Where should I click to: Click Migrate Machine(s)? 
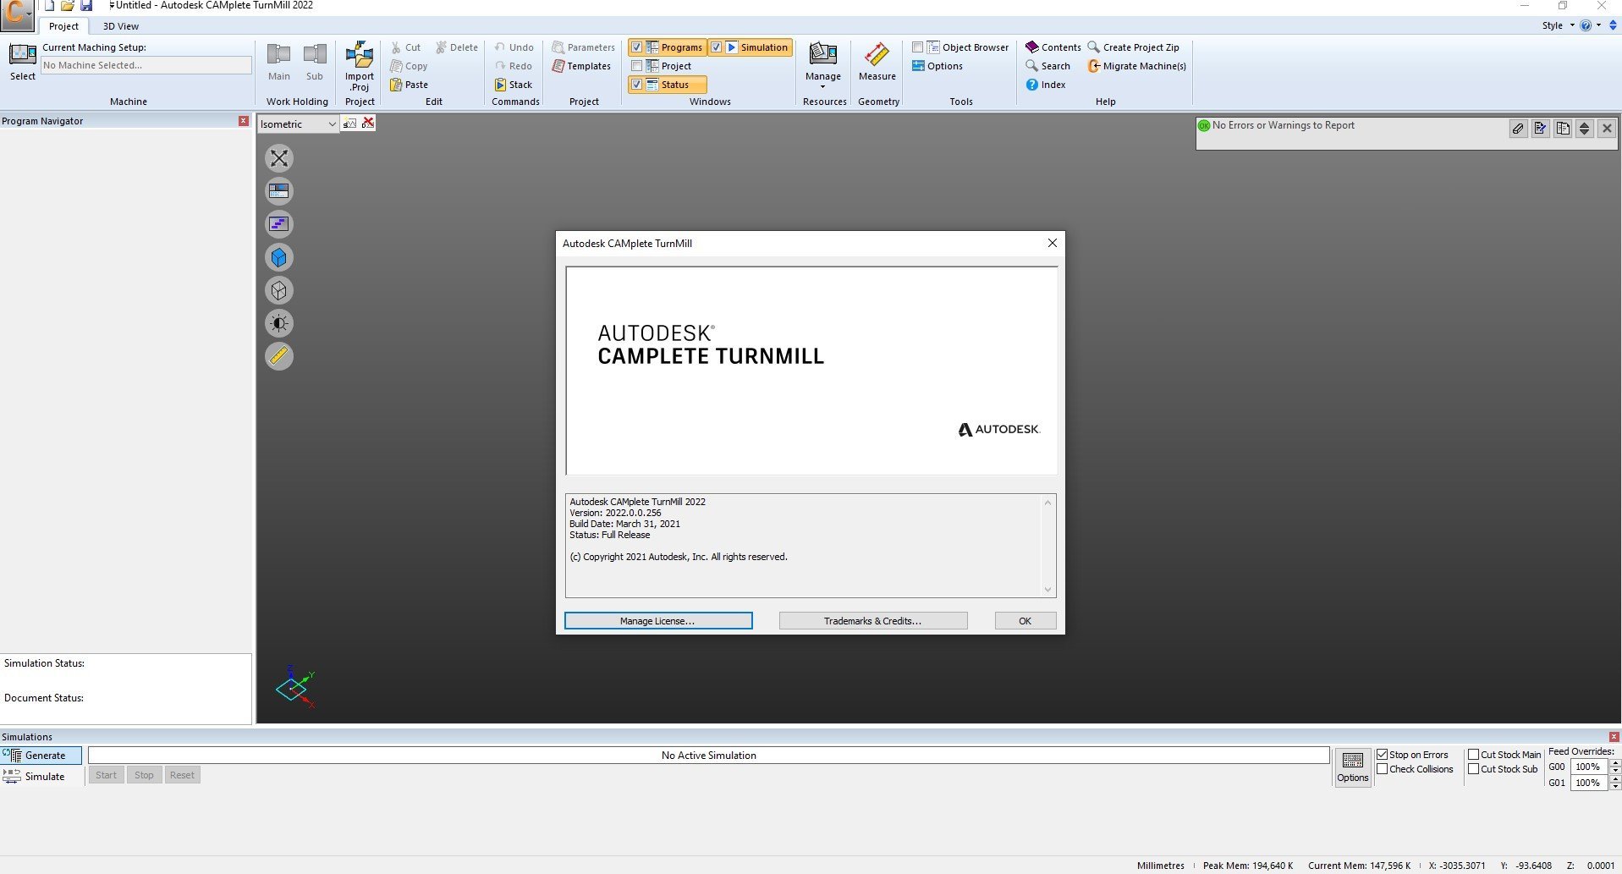pos(1137,66)
